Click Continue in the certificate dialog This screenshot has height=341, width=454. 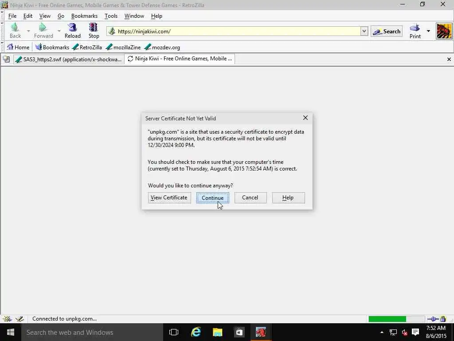(x=212, y=198)
